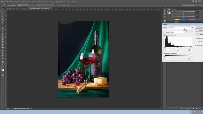
Task: Open the sample size dropdown in the options bar
Action: click(23, 5)
